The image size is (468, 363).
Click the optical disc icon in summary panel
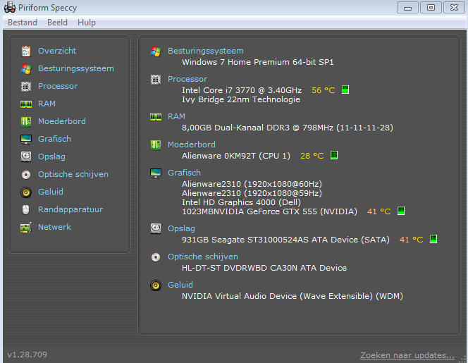(x=156, y=257)
